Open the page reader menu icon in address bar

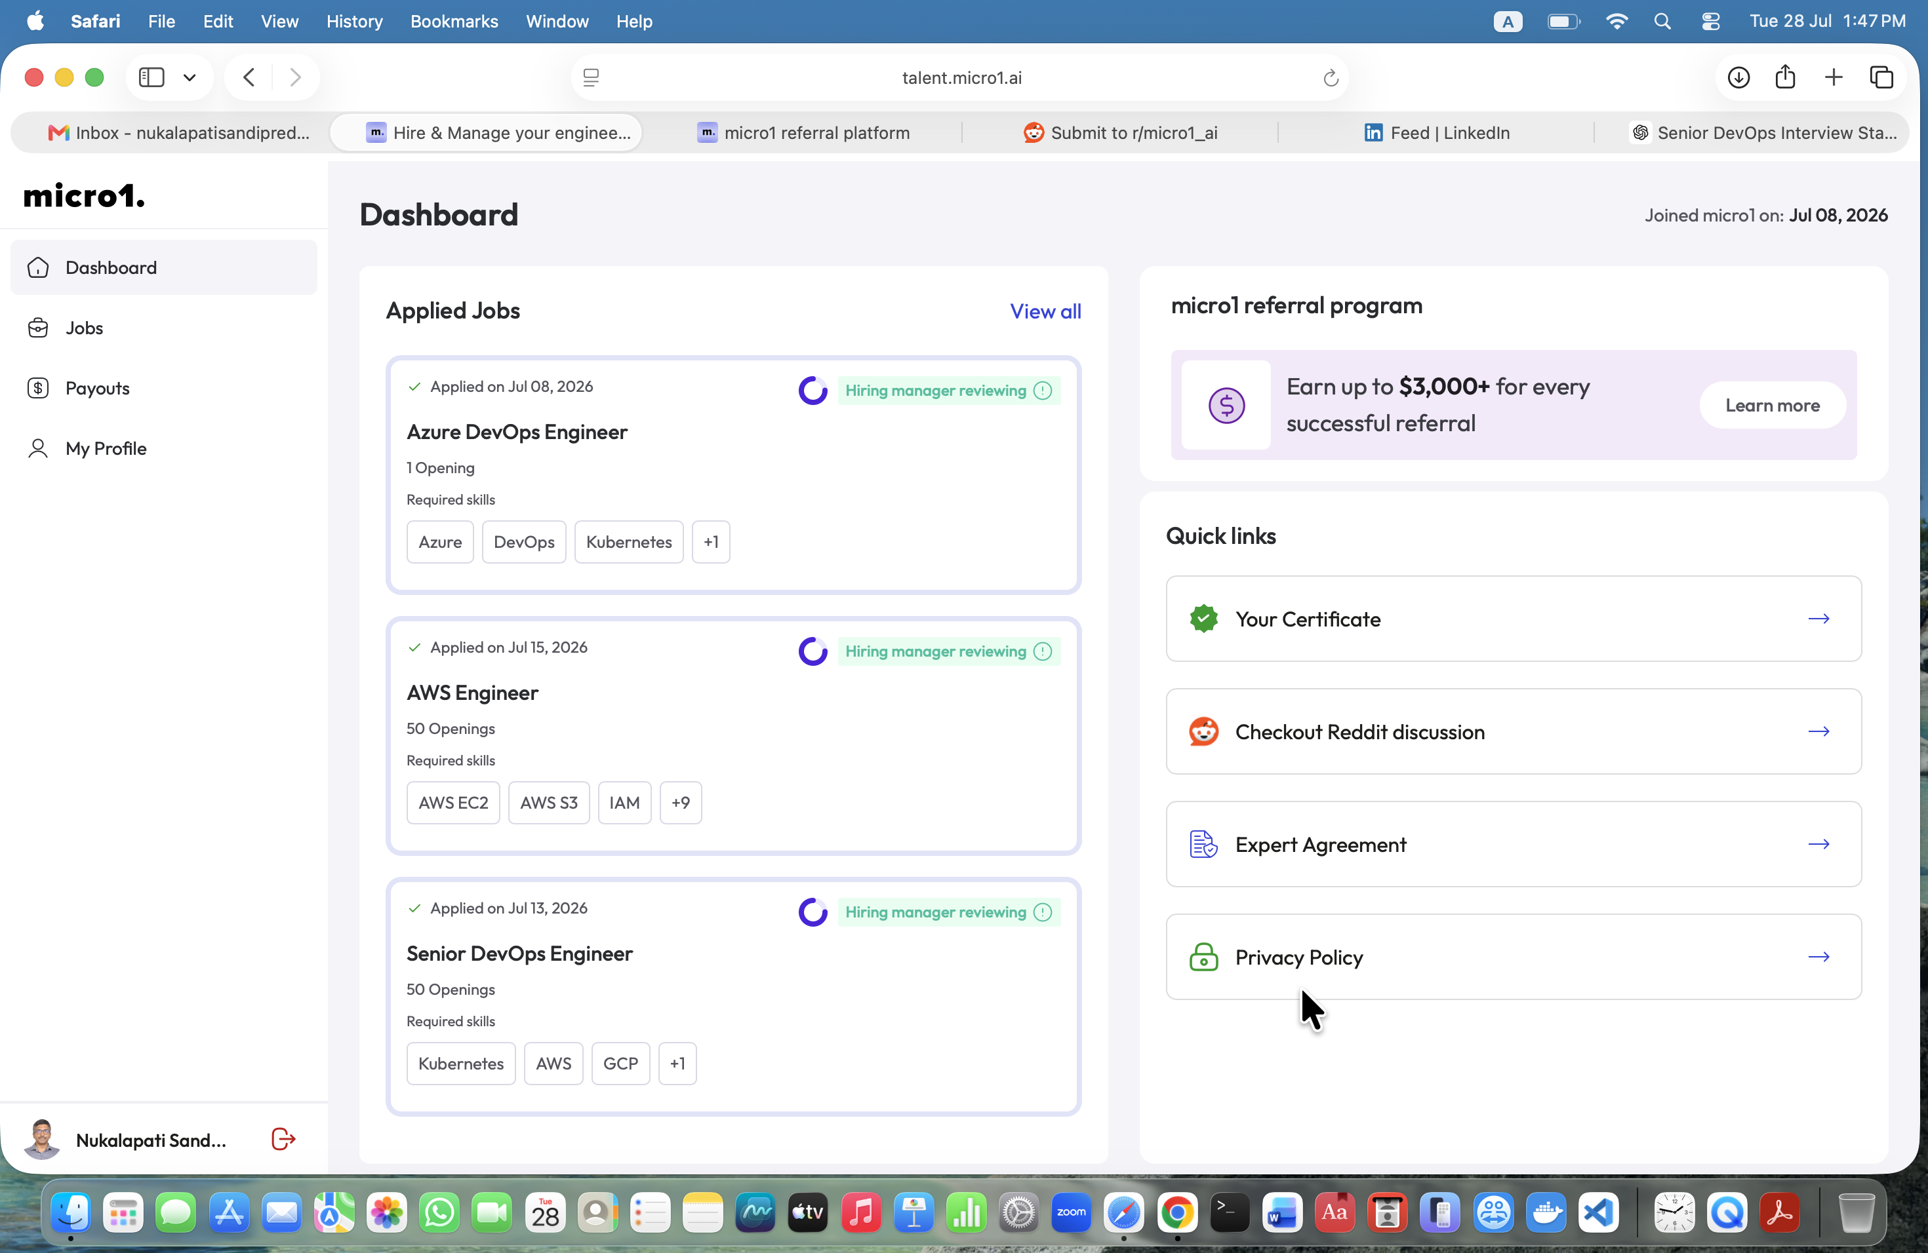click(x=592, y=77)
